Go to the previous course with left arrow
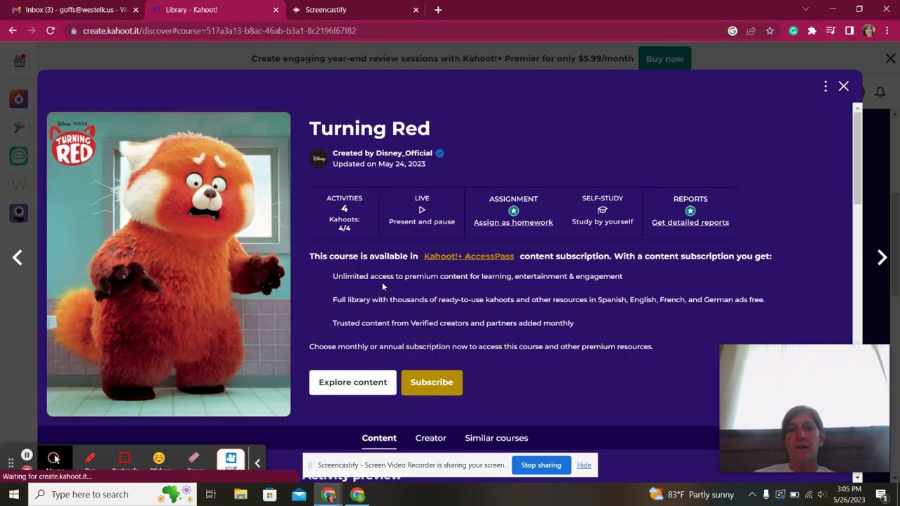Viewport: 900px width, 506px height. point(18,257)
